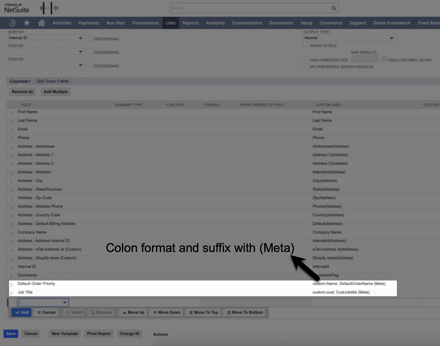Grab the drag handle of Comments row
Image resolution: width=440 pixels, height=346 pixels.
(x=11, y=276)
